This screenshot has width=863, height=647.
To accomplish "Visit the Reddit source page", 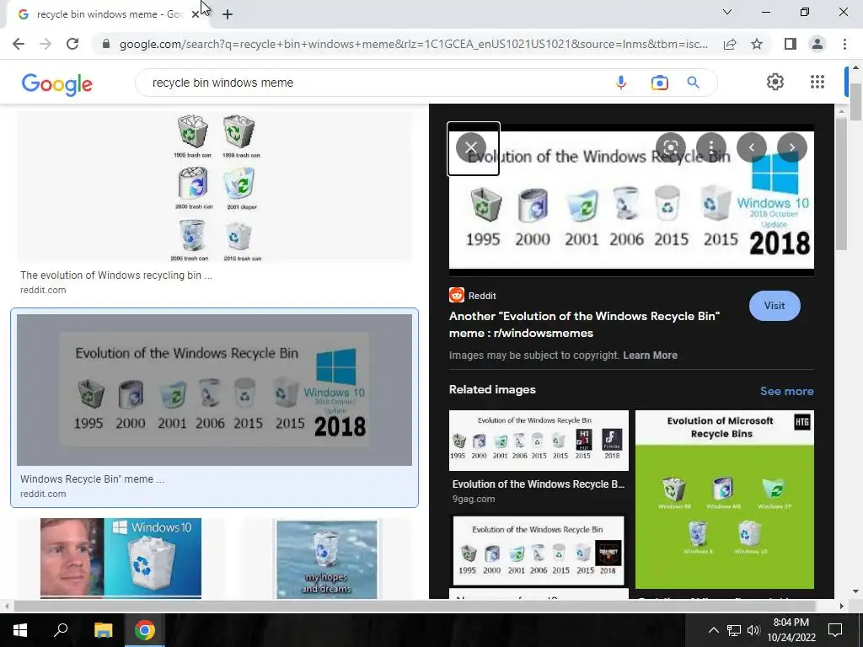I will point(775,305).
